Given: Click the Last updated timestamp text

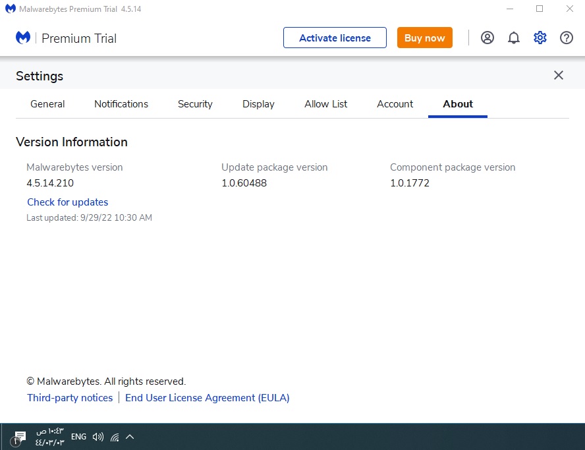Looking at the screenshot, I should pos(89,218).
